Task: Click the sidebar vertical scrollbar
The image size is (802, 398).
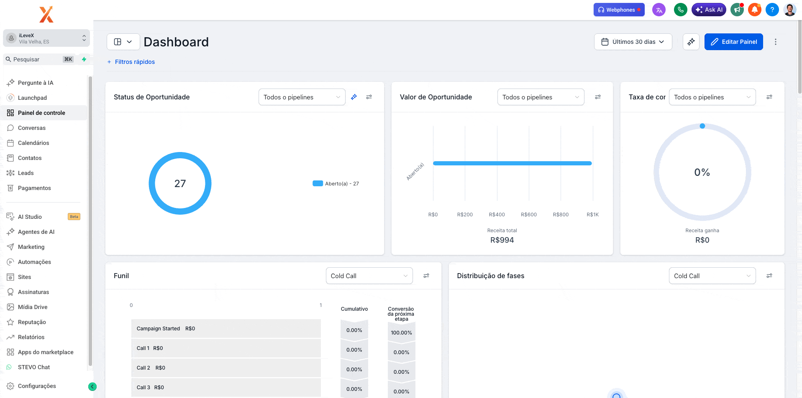Action: point(90,221)
